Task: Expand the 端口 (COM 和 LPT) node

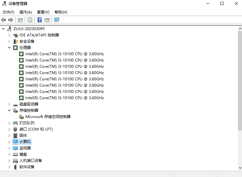Action: click(9, 129)
